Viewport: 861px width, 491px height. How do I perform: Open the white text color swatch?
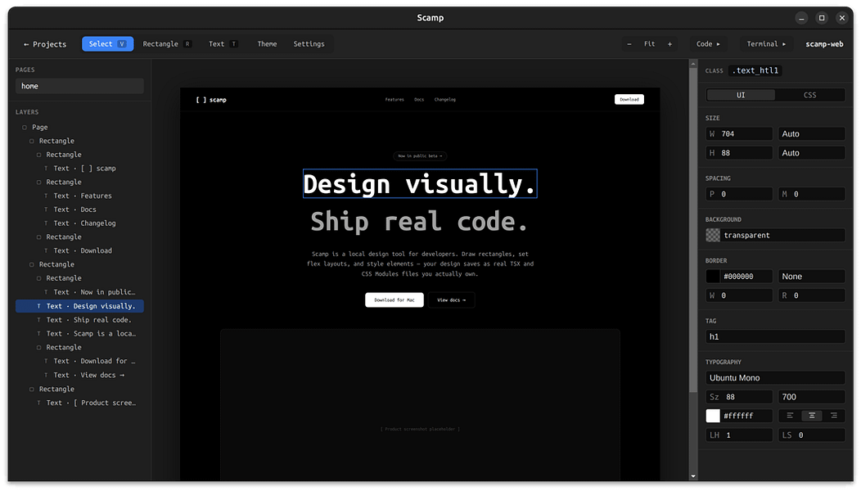tap(713, 416)
